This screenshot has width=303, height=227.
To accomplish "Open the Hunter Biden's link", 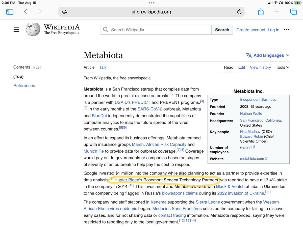I will (128, 180).
